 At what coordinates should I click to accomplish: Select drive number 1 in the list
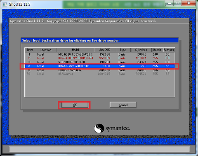[29, 54]
